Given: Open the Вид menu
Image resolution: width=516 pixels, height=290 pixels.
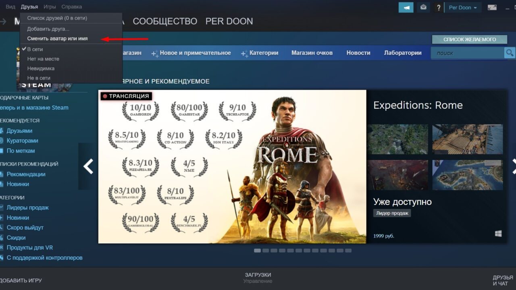Looking at the screenshot, I should coord(10,7).
